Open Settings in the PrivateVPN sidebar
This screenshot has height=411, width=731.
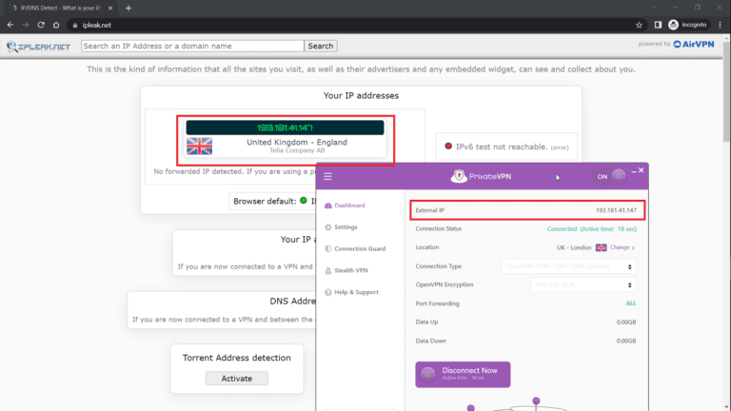(346, 227)
